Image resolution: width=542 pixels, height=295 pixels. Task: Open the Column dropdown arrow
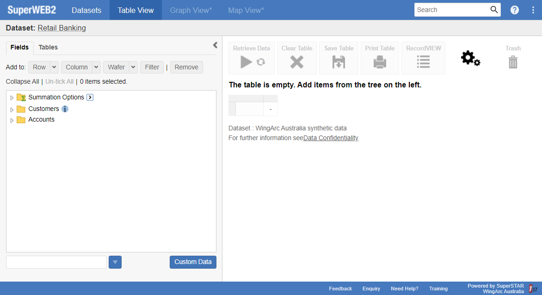[96, 67]
